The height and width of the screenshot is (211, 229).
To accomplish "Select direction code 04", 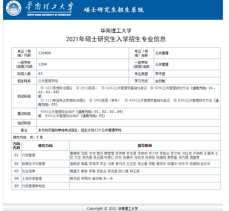I will [16, 179].
